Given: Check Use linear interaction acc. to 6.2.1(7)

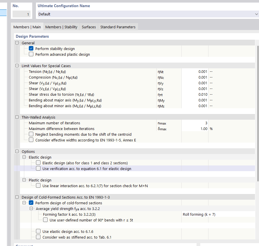Looking at the screenshot, I should (38, 186).
